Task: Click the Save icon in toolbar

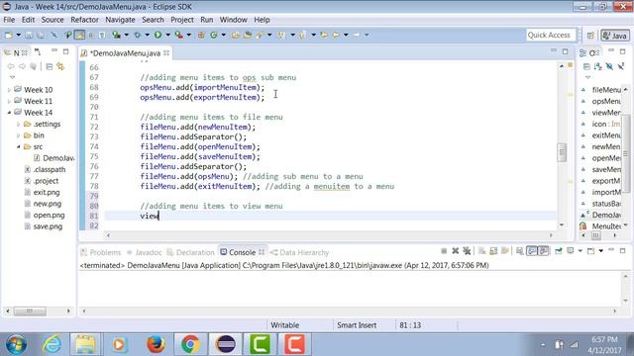Action: (x=29, y=36)
